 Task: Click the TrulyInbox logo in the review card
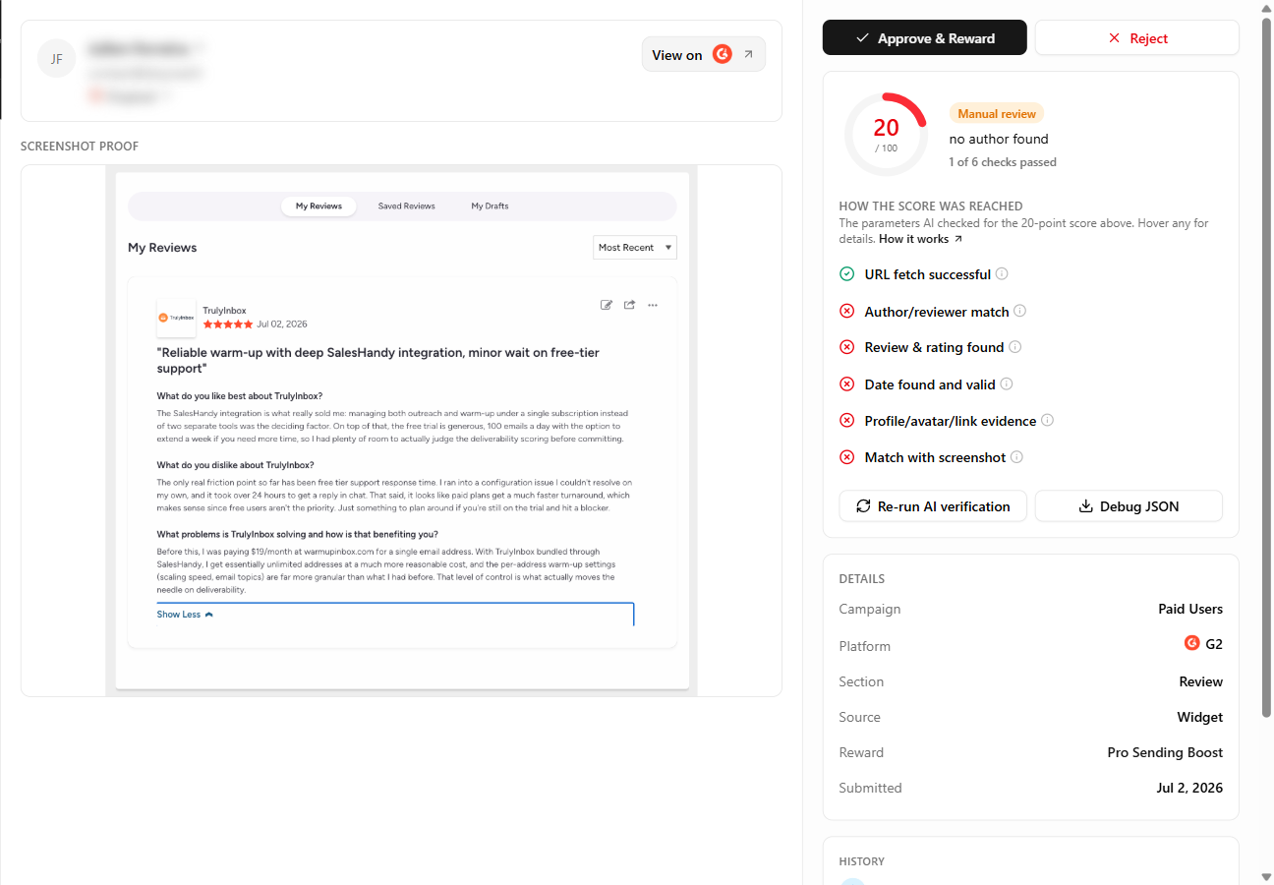pyautogui.click(x=176, y=318)
